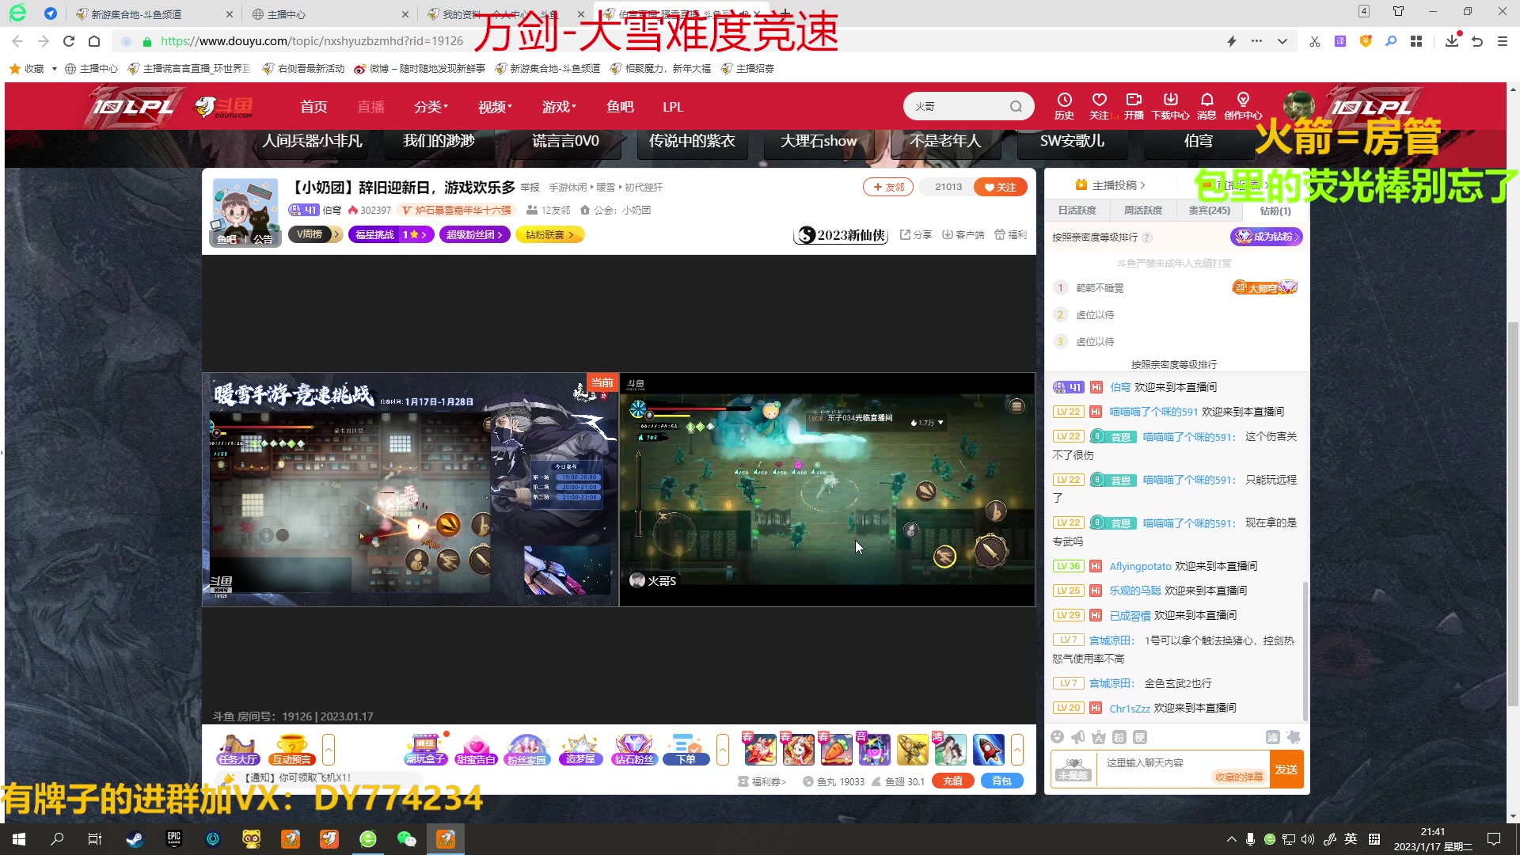Expand arrow next to 互动预言
The image size is (1520, 855).
coord(329,750)
